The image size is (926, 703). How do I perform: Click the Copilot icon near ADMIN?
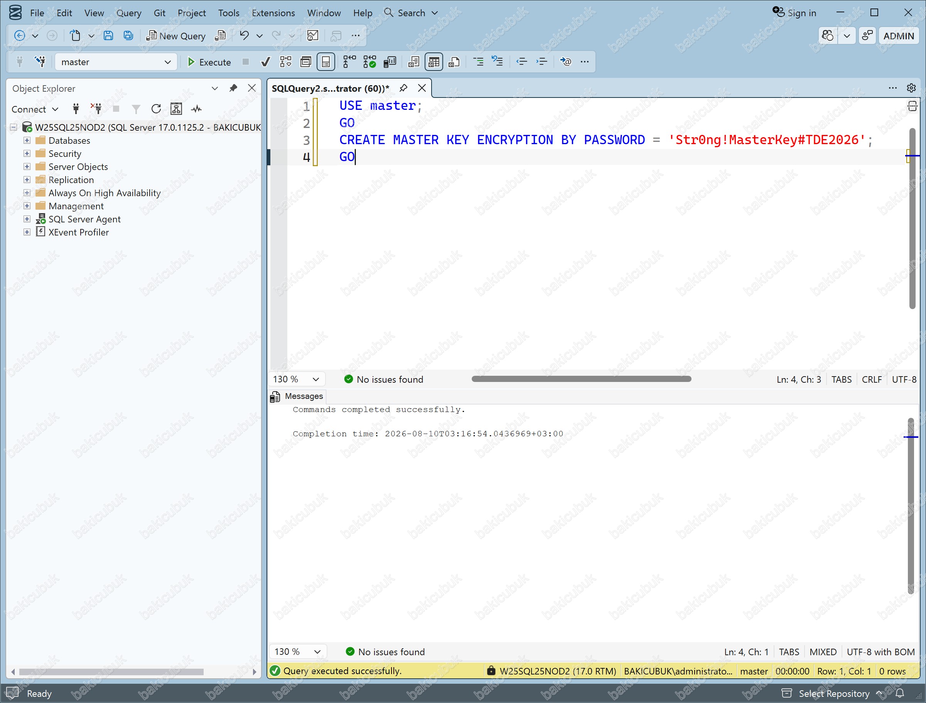click(828, 35)
